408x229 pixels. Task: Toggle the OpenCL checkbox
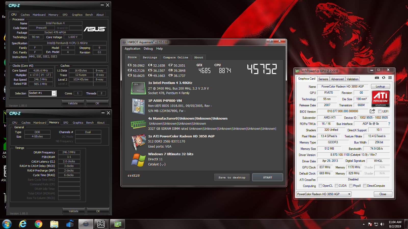coord(320,186)
